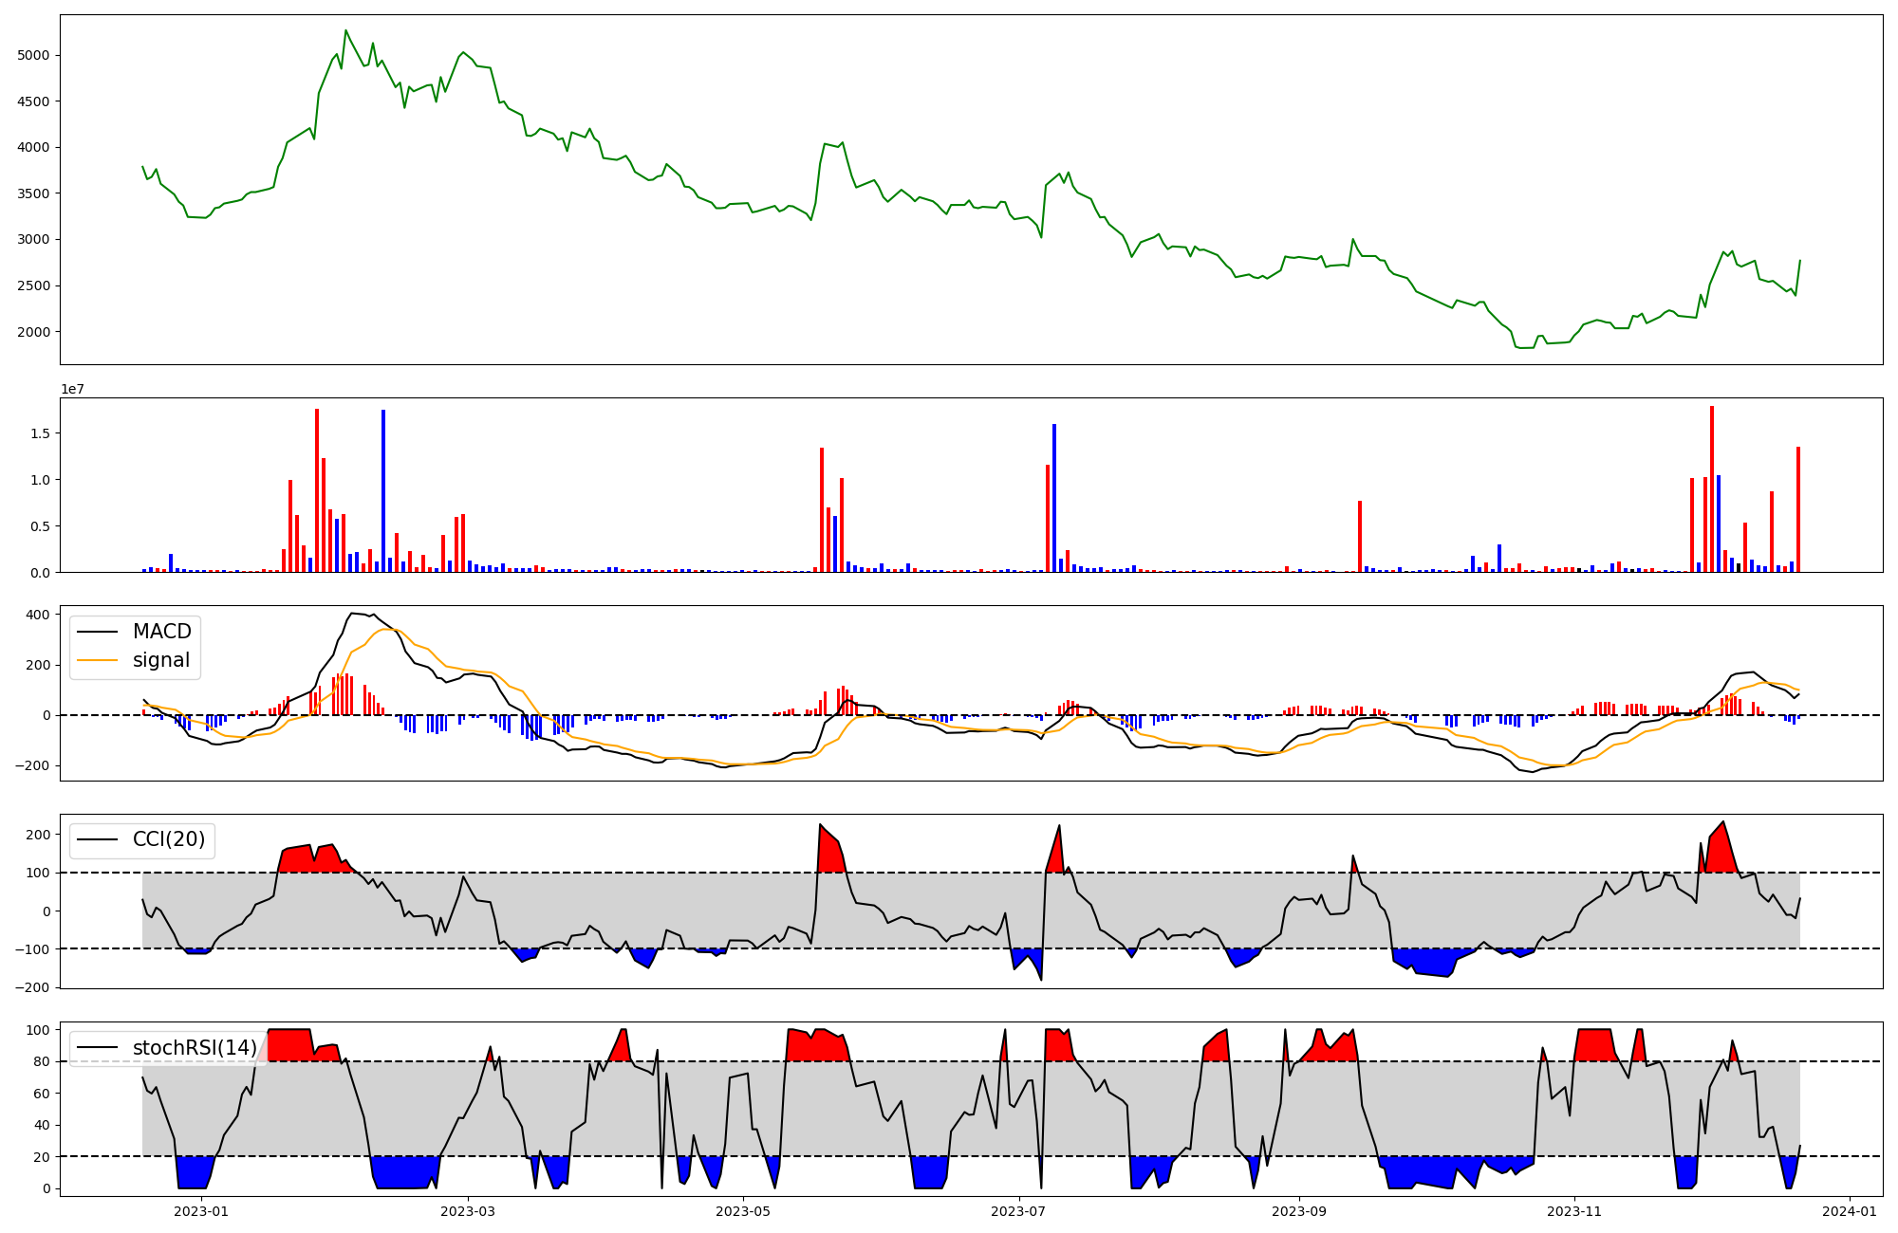Click the 2023-03 x-axis date label

(x=468, y=1211)
